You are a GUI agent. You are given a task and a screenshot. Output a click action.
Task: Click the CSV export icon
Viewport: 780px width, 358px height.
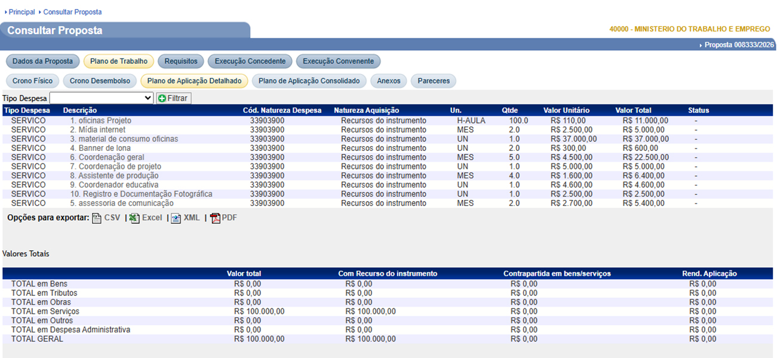(x=97, y=218)
